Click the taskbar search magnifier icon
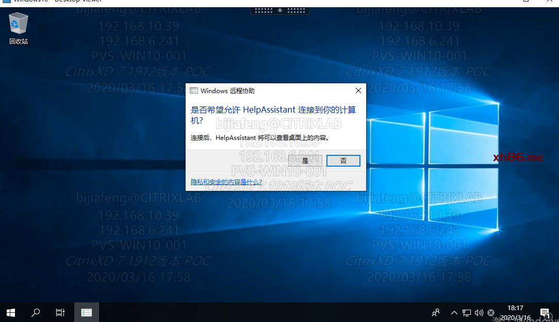 [36, 312]
